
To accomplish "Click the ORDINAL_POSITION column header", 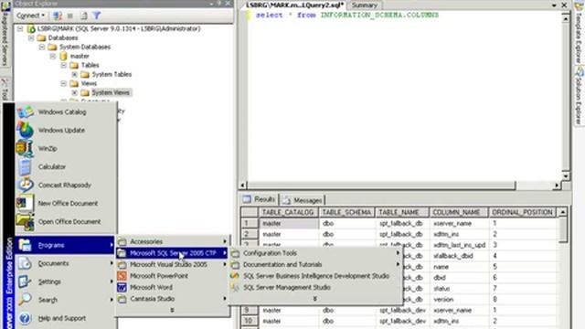I will click(522, 212).
